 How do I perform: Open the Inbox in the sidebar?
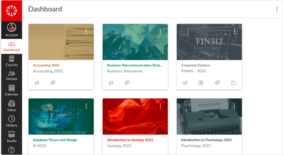[12, 106]
